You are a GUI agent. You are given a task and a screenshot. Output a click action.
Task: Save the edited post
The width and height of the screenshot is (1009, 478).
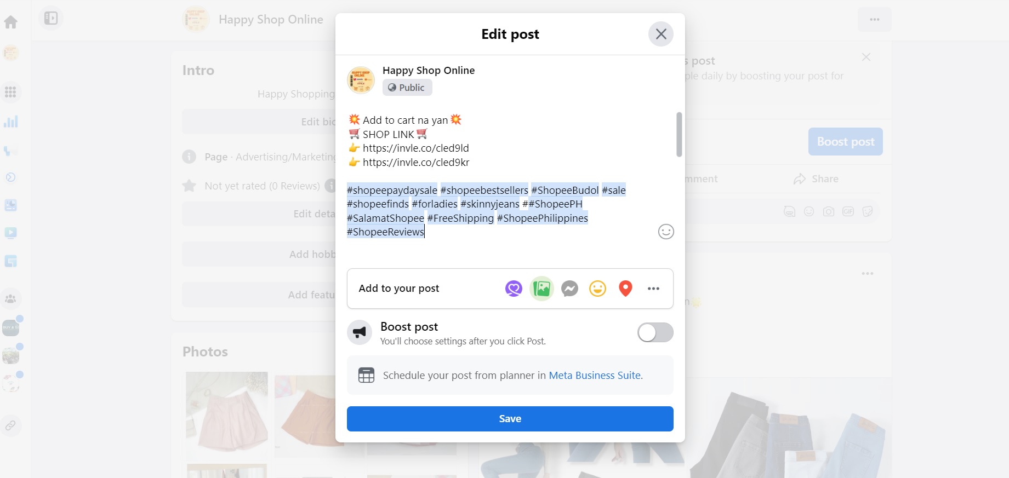(510, 419)
